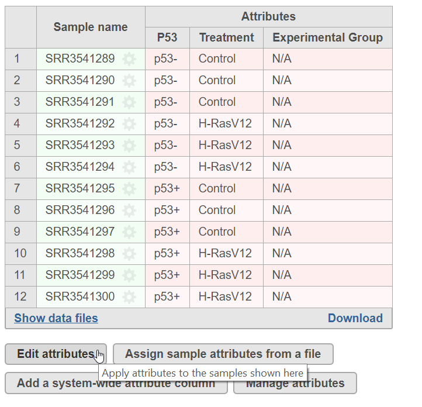Open settings gear for SRR3541294
This screenshot has height=407, width=422.
pos(129,167)
